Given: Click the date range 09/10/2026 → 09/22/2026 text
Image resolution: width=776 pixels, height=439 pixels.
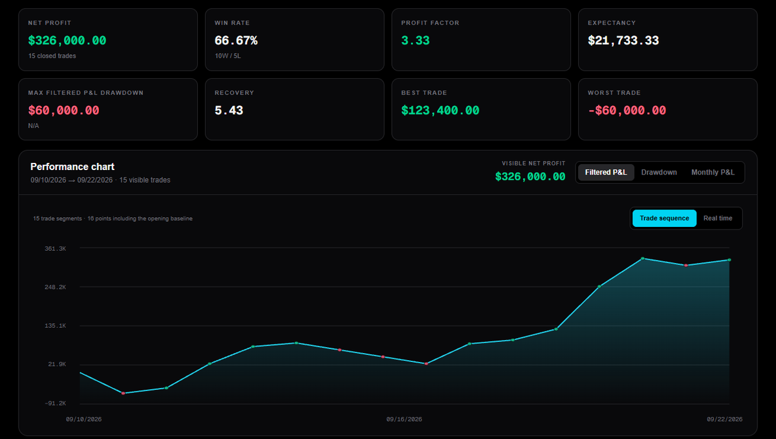Looking at the screenshot, I should coord(71,180).
